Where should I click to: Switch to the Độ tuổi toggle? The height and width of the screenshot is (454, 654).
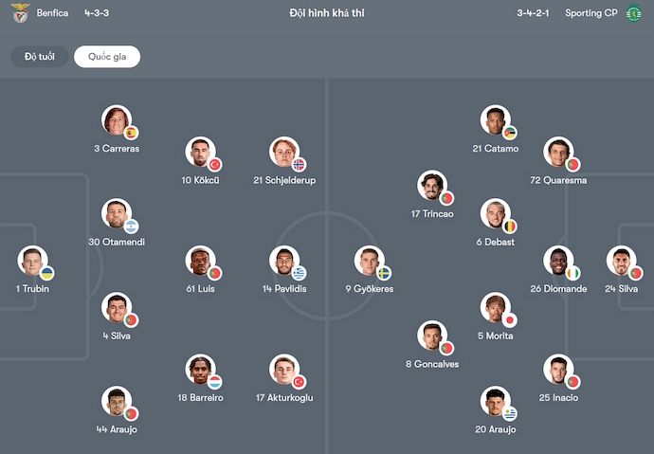(40, 57)
